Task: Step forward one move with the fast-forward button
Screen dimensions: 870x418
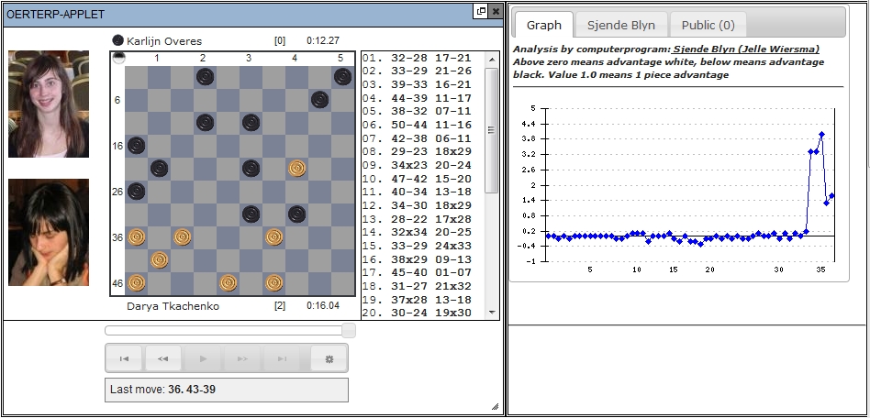Action: click(243, 358)
